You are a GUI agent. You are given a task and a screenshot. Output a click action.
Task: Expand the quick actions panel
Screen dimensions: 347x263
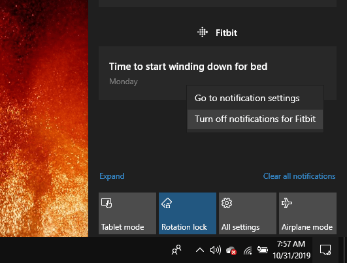[x=112, y=176]
